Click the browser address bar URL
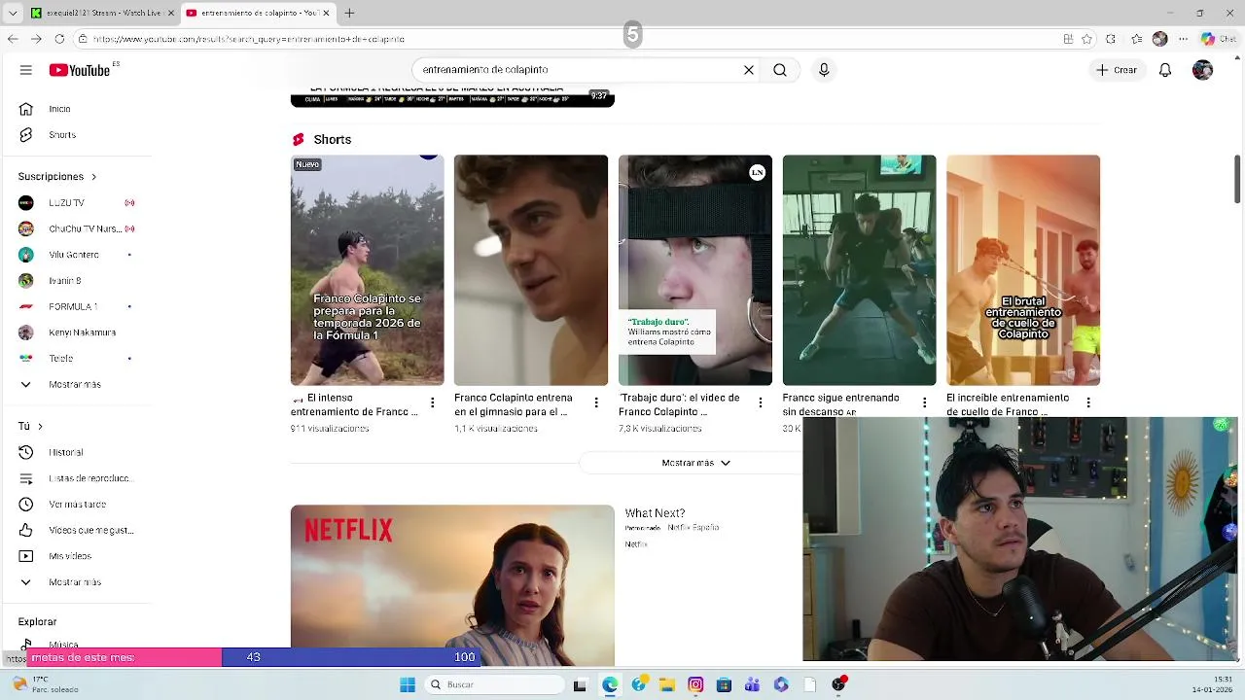Viewport: 1245px width, 700px height. 248,39
